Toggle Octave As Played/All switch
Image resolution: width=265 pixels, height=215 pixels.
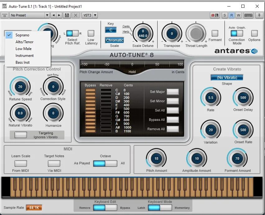(x=105, y=163)
